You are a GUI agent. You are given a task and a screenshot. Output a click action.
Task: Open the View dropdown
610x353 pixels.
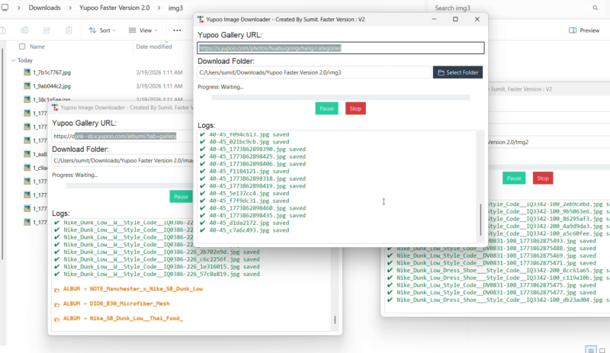(143, 30)
